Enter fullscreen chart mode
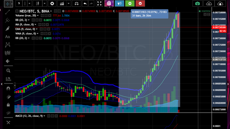The height and width of the screenshot is (129, 230). click(99, 4)
